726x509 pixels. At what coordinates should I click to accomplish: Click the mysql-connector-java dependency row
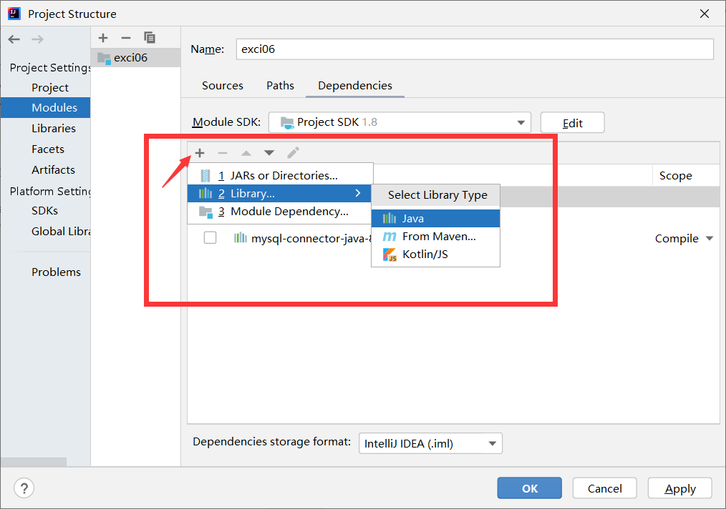click(x=453, y=239)
